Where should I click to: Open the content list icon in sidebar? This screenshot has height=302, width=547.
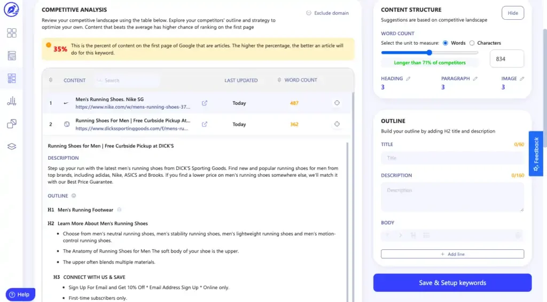12,56
